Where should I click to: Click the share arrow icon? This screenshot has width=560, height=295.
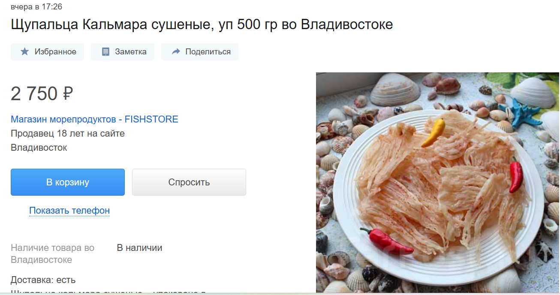(x=176, y=52)
